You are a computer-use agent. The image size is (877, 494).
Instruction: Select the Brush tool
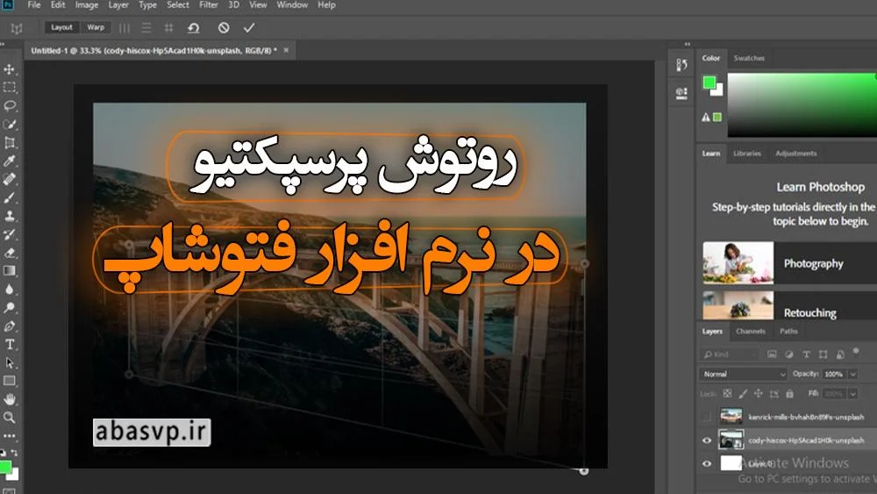[10, 197]
